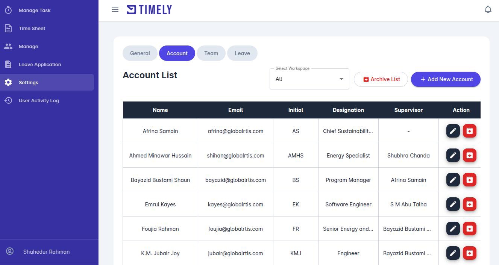Screen dimensions: 499x265
Task: Archive the Ahmed Minawar Hussain account
Action: [469, 155]
